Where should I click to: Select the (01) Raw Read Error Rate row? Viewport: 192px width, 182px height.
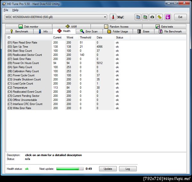pos(68,43)
